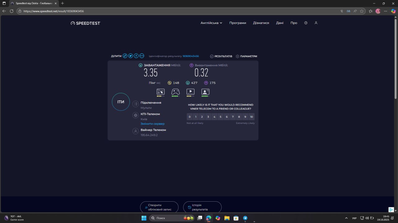This screenshot has height=223, width=398.
Task: Click the connections icon beside Підключення
Action: point(136,104)
